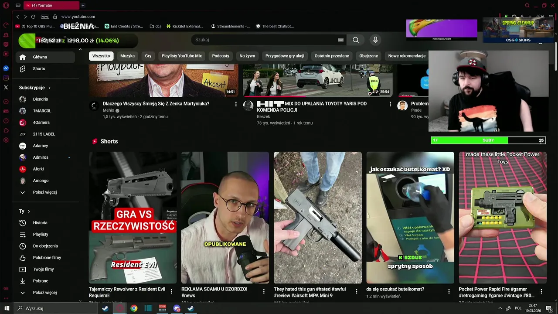Open the dcs bookmarks folder

(155, 26)
